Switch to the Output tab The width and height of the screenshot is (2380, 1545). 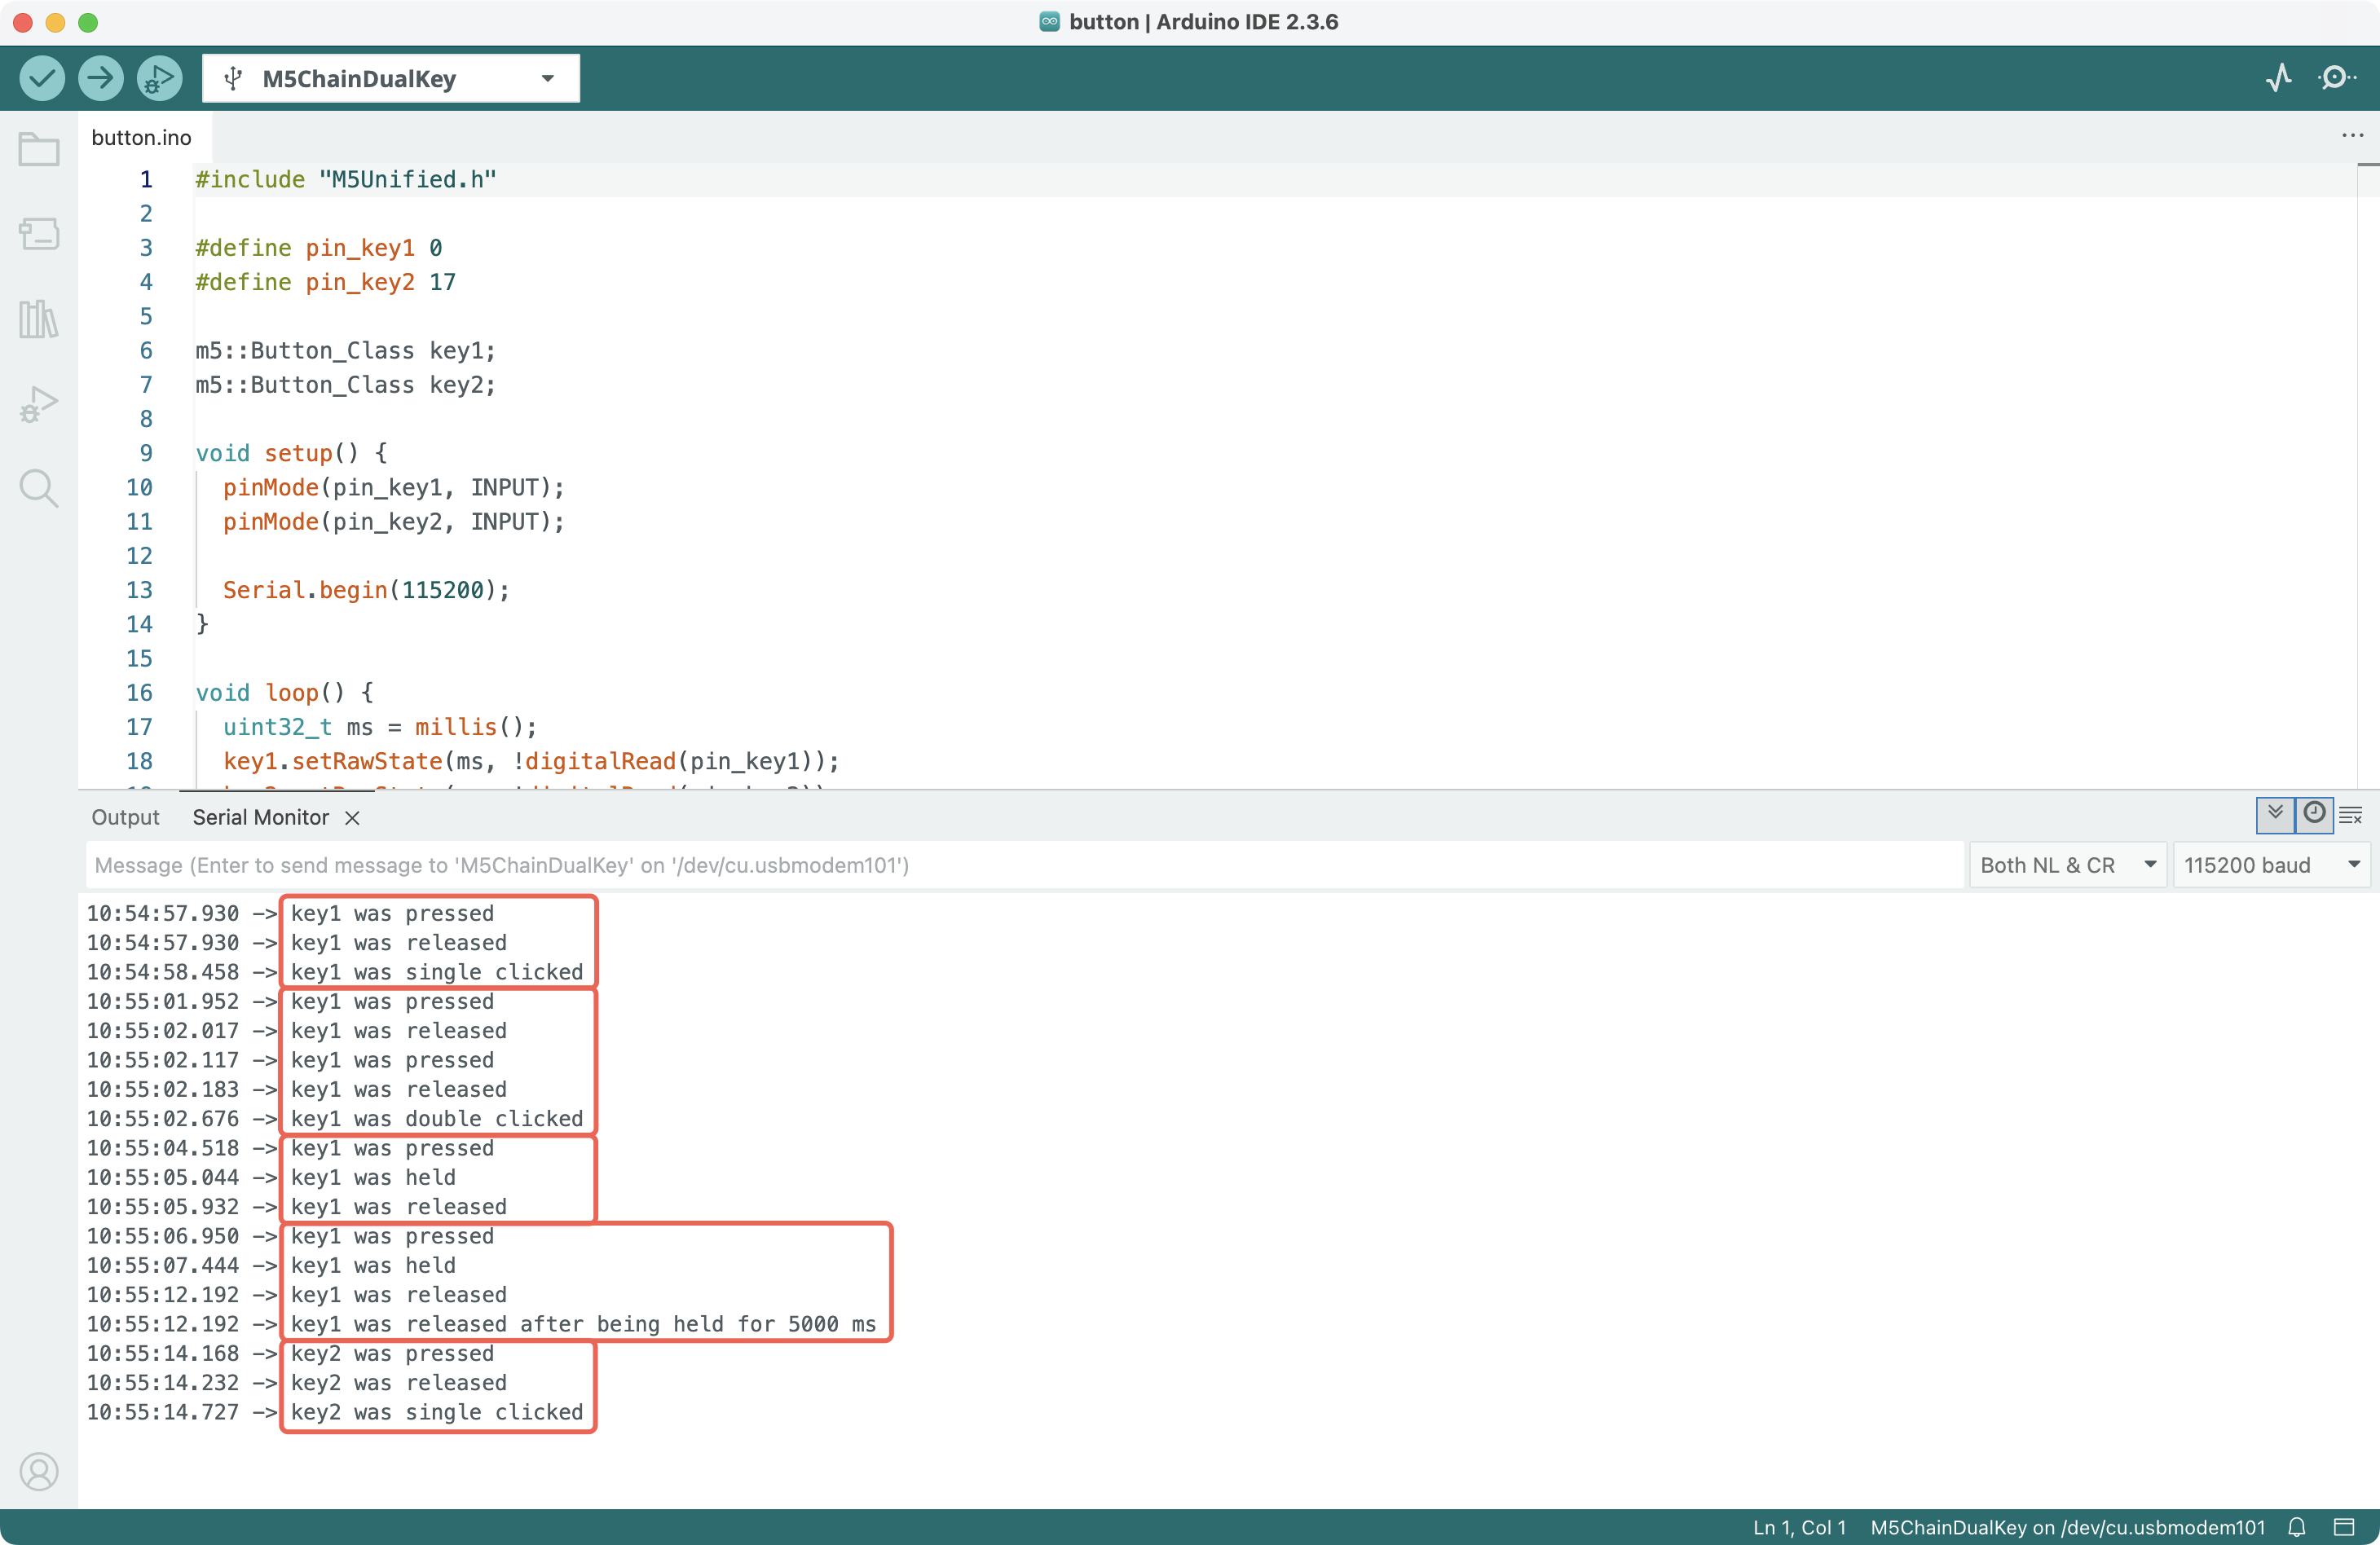125,817
